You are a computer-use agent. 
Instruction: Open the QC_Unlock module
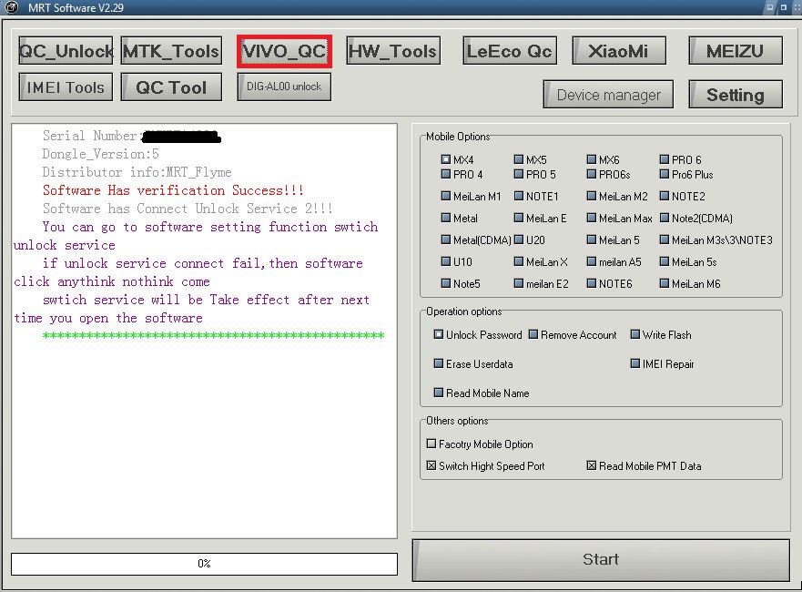(x=66, y=51)
